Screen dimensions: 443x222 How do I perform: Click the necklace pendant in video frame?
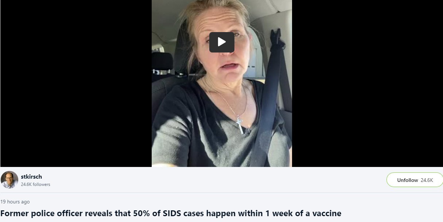[240, 124]
